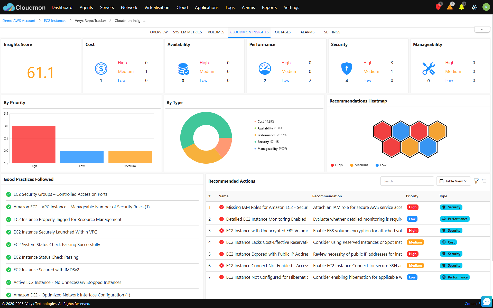Switch to the ALARMS tab

(x=307, y=32)
